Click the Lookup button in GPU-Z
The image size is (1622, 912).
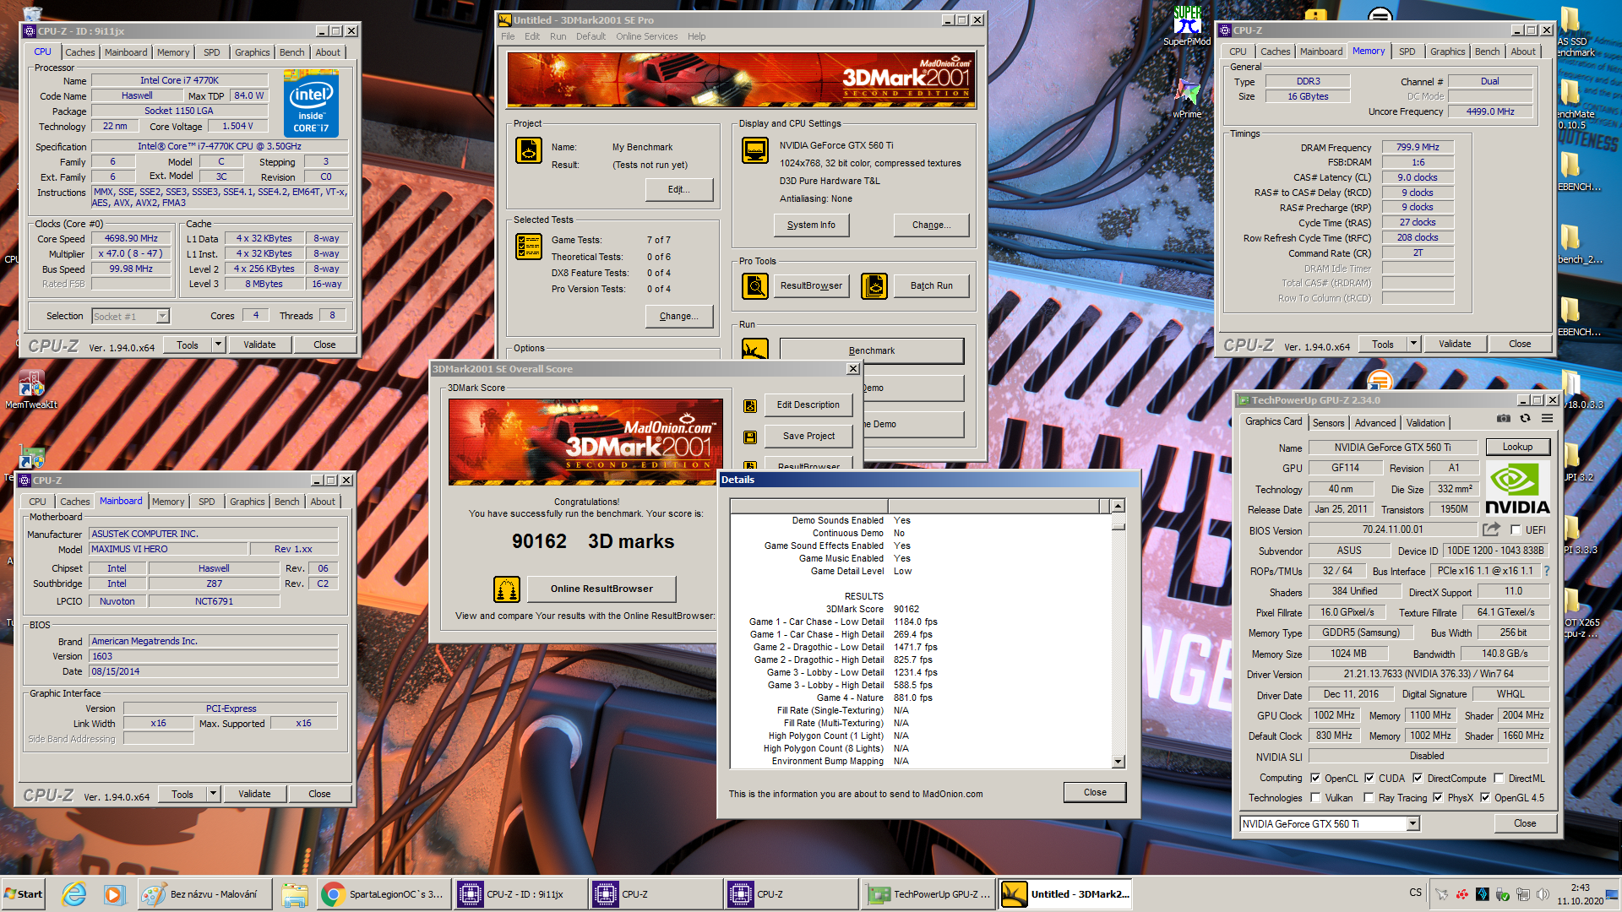tap(1517, 447)
